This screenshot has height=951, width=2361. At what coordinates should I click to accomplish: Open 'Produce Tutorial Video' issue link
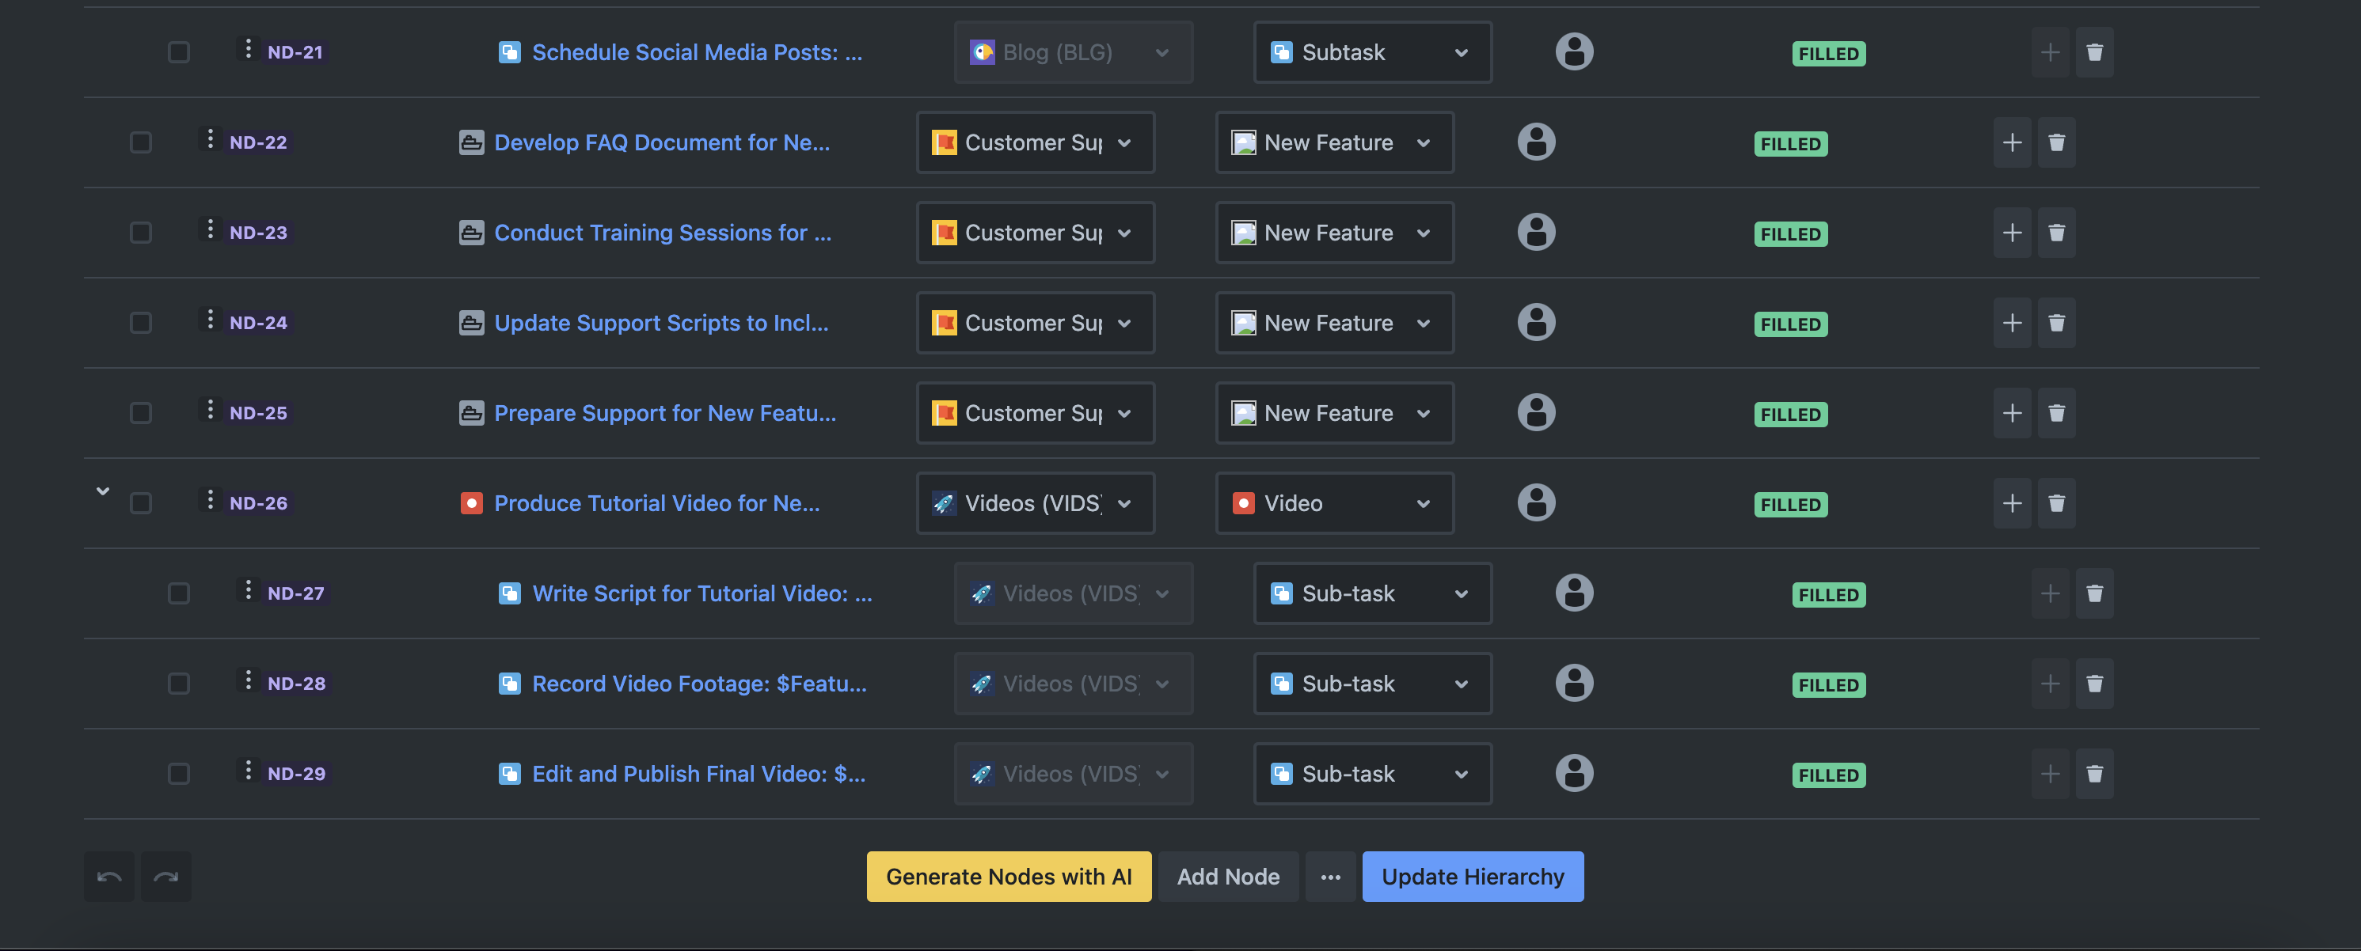(x=656, y=503)
